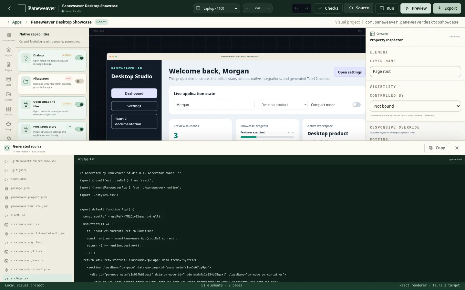Open src-tauri/capabilities/default.json file
The height and width of the screenshot is (290, 465).
point(37,233)
